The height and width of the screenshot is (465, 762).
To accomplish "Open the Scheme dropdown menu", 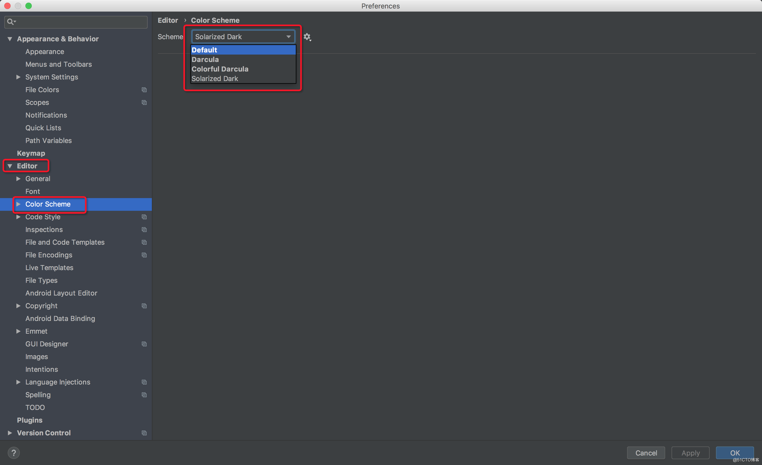I will [x=242, y=37].
